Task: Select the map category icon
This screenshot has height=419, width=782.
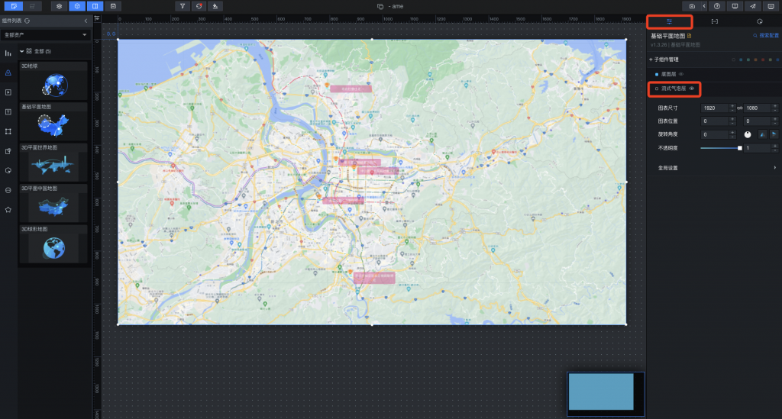Action: (x=8, y=73)
